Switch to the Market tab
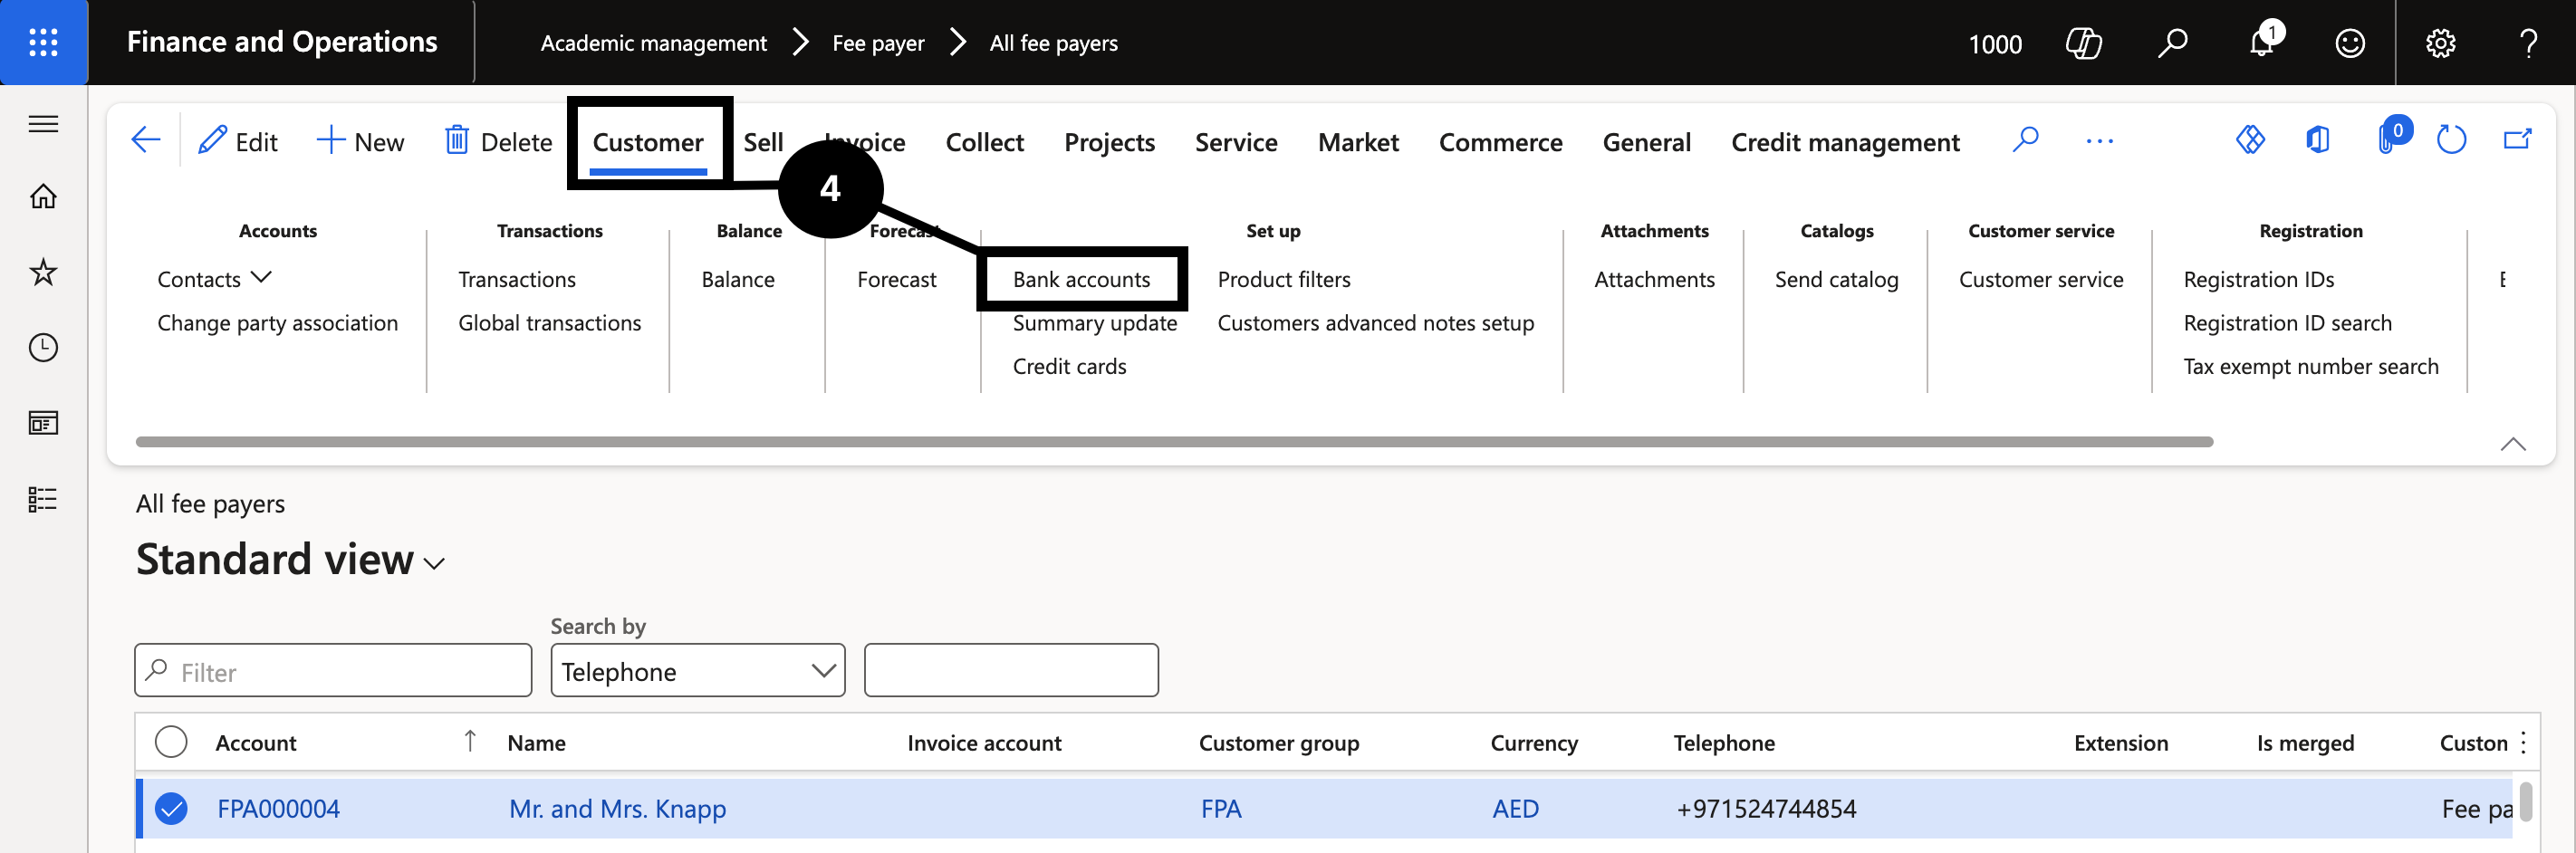This screenshot has height=853, width=2576. (x=1358, y=142)
